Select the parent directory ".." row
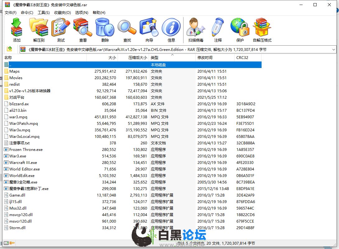339x249 pixels. [x=133, y=65]
